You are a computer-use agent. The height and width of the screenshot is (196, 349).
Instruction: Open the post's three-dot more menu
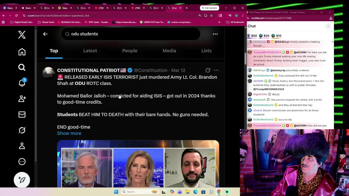pyautogui.click(x=216, y=70)
